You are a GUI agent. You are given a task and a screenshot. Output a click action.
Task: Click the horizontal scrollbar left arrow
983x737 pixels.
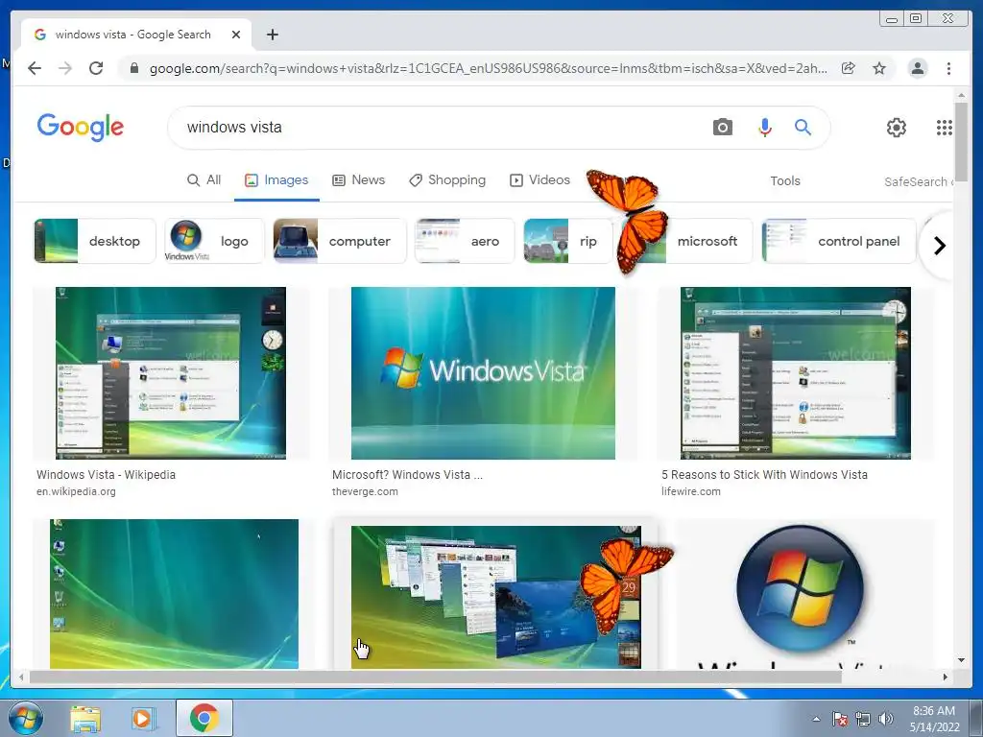[x=22, y=677]
